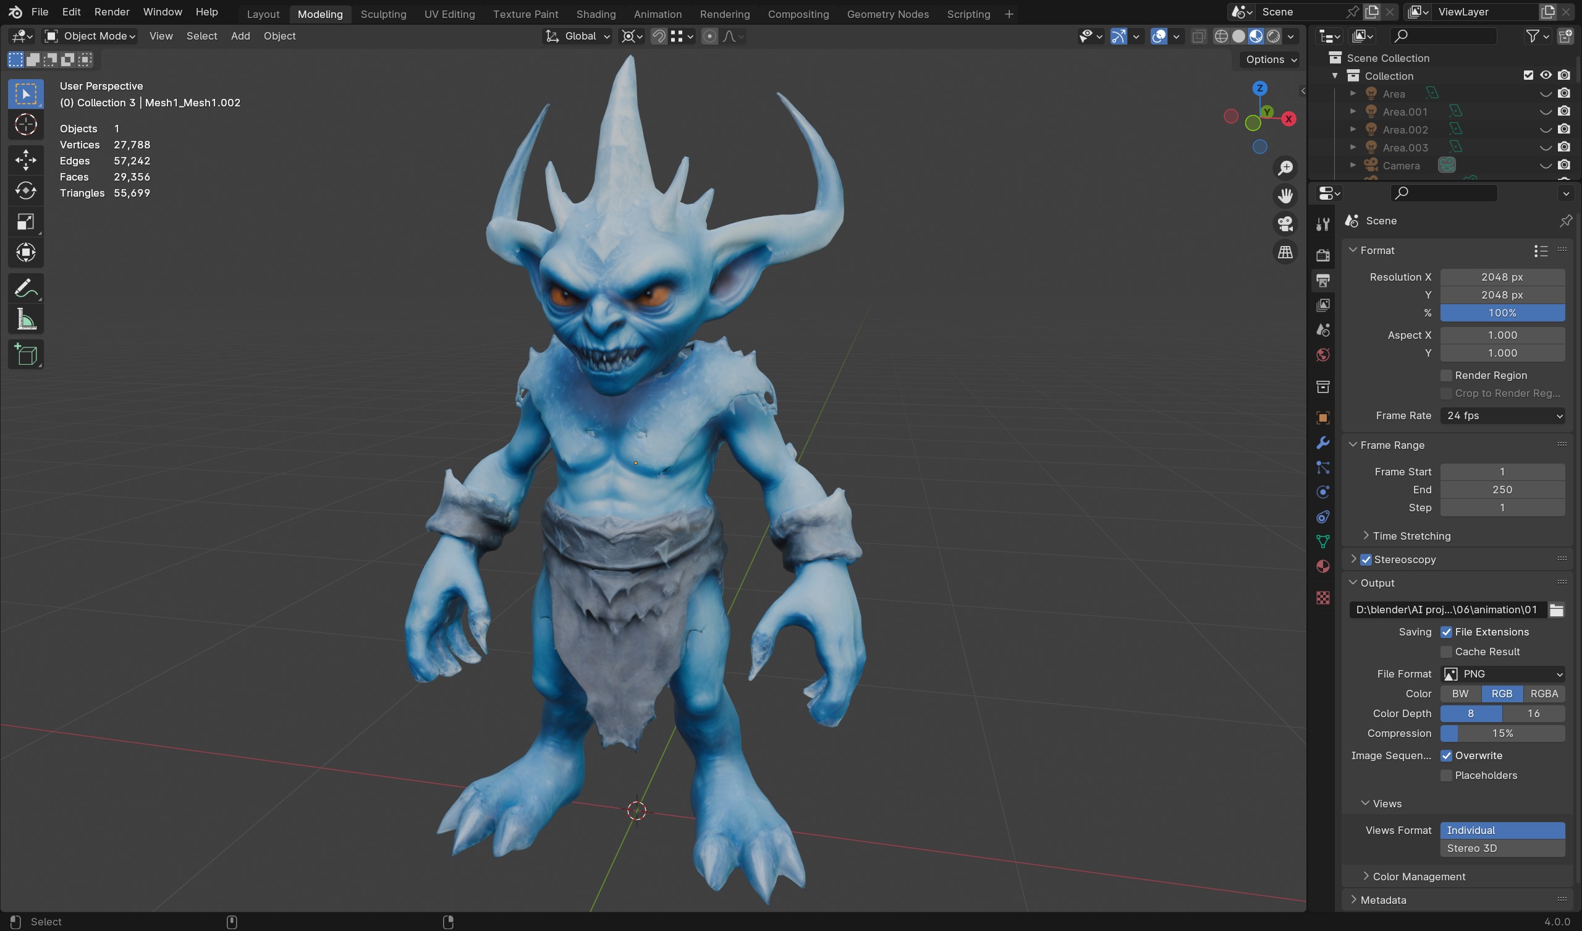
Task: Select RGBA color mode
Action: tap(1544, 694)
